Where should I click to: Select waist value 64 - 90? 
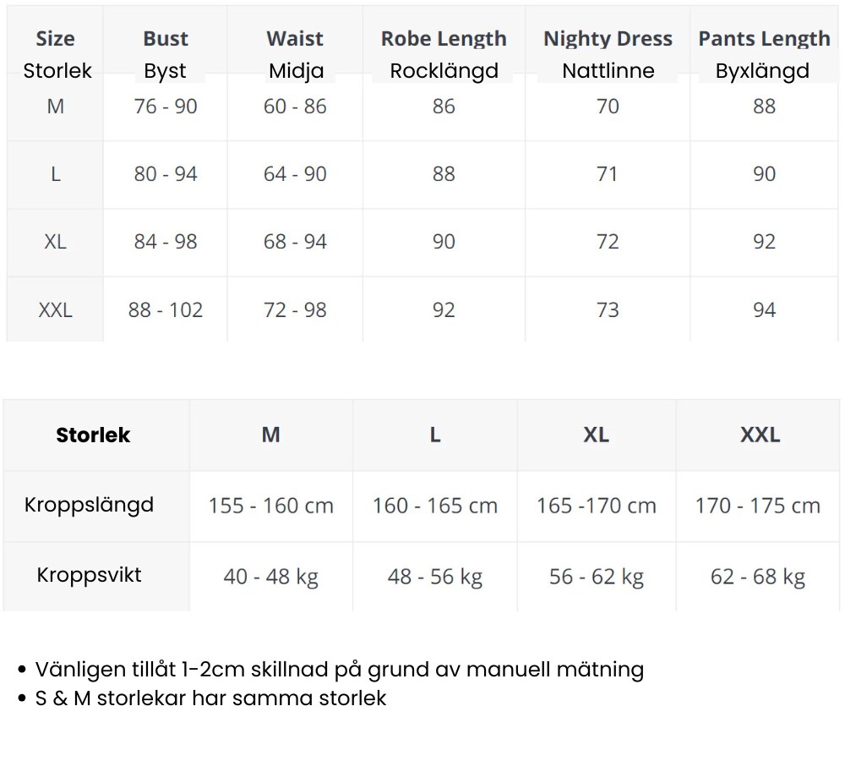295,174
